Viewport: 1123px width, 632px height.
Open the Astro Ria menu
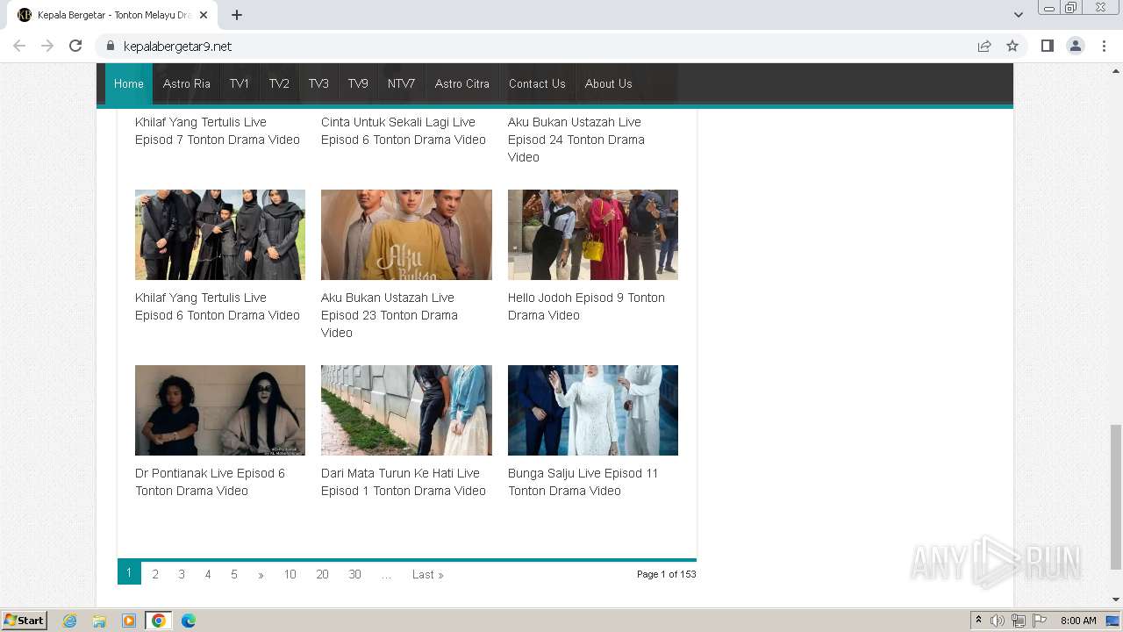coord(186,83)
